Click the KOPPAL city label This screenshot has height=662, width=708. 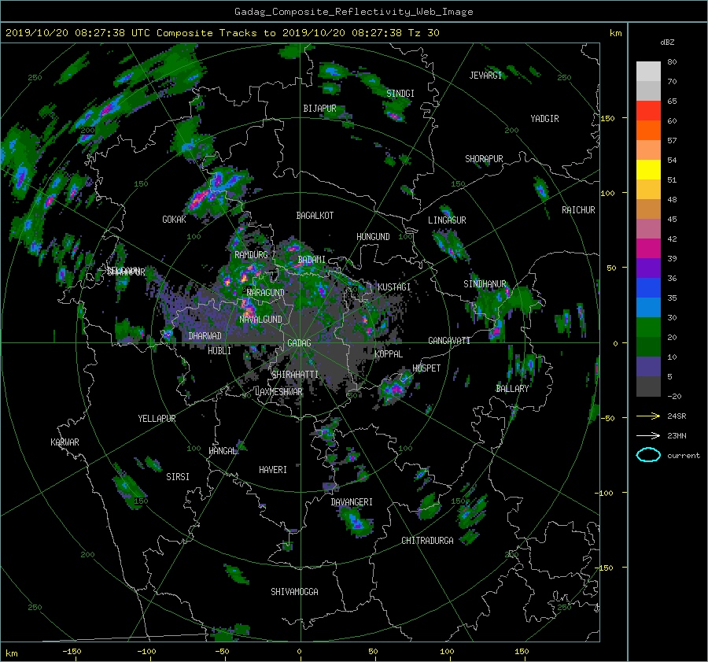point(389,353)
